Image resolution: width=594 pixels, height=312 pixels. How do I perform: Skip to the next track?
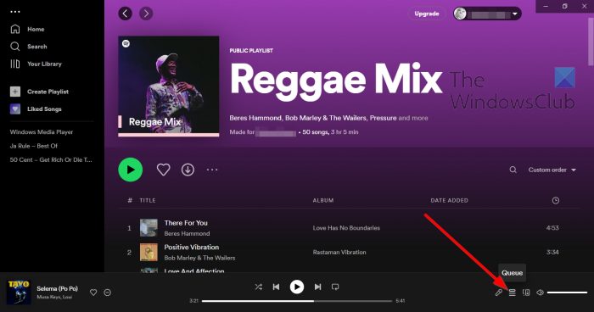[317, 287]
